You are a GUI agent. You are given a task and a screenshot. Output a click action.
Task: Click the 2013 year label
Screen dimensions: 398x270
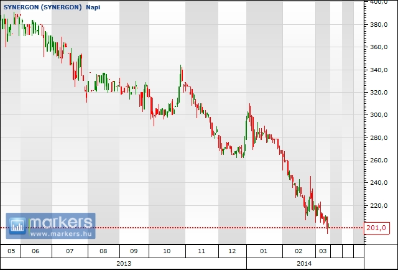(x=124, y=263)
